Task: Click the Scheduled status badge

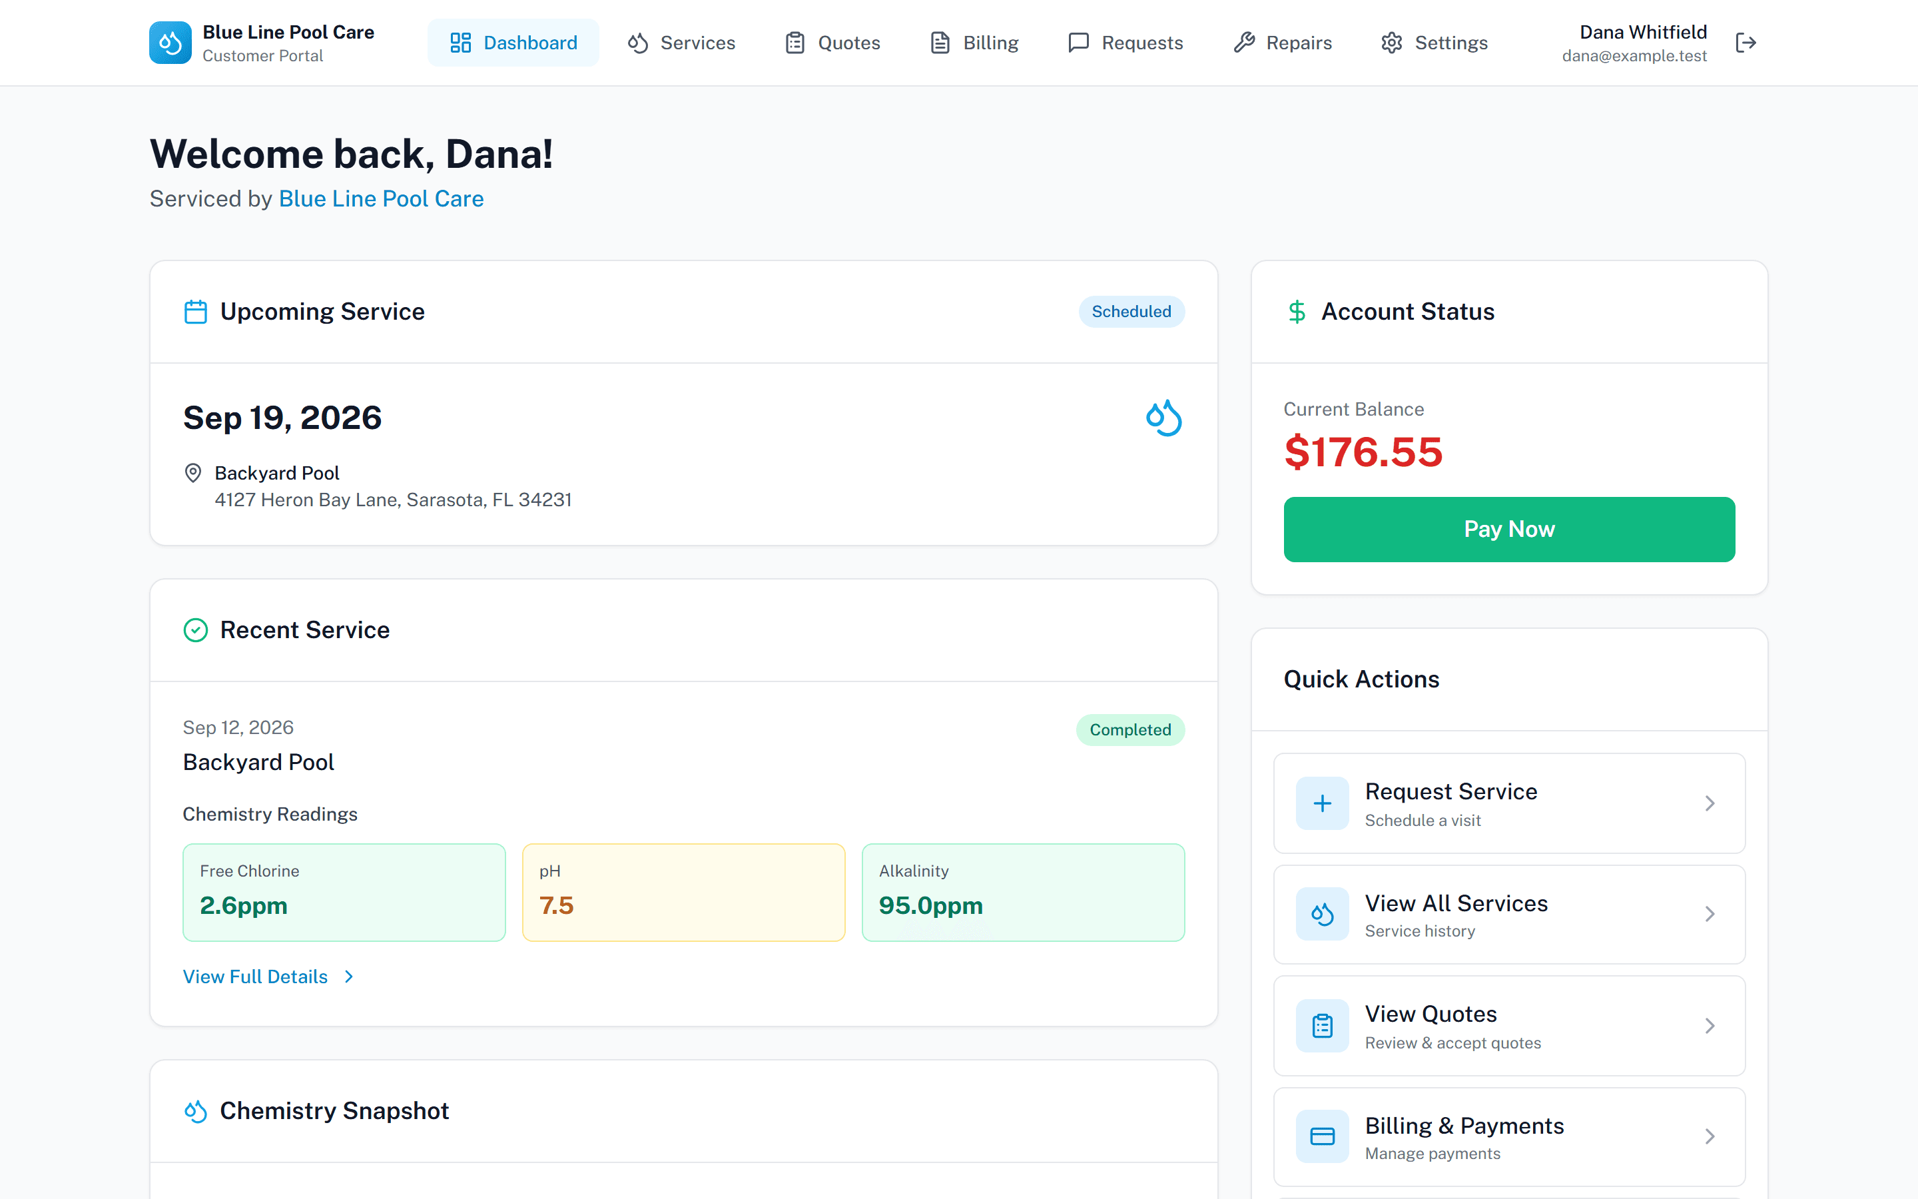Action: pyautogui.click(x=1131, y=312)
